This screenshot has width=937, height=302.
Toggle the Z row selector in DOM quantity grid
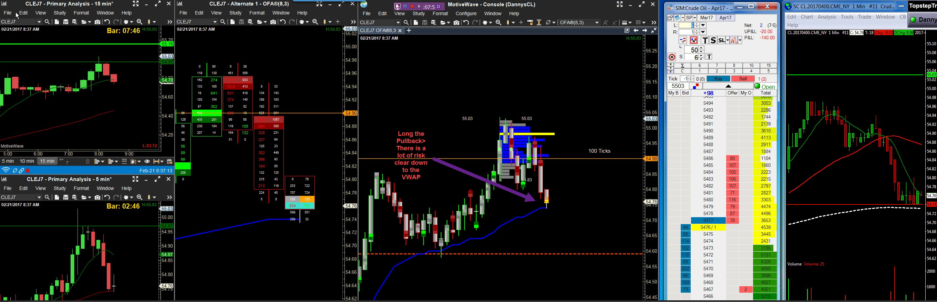pos(671,71)
